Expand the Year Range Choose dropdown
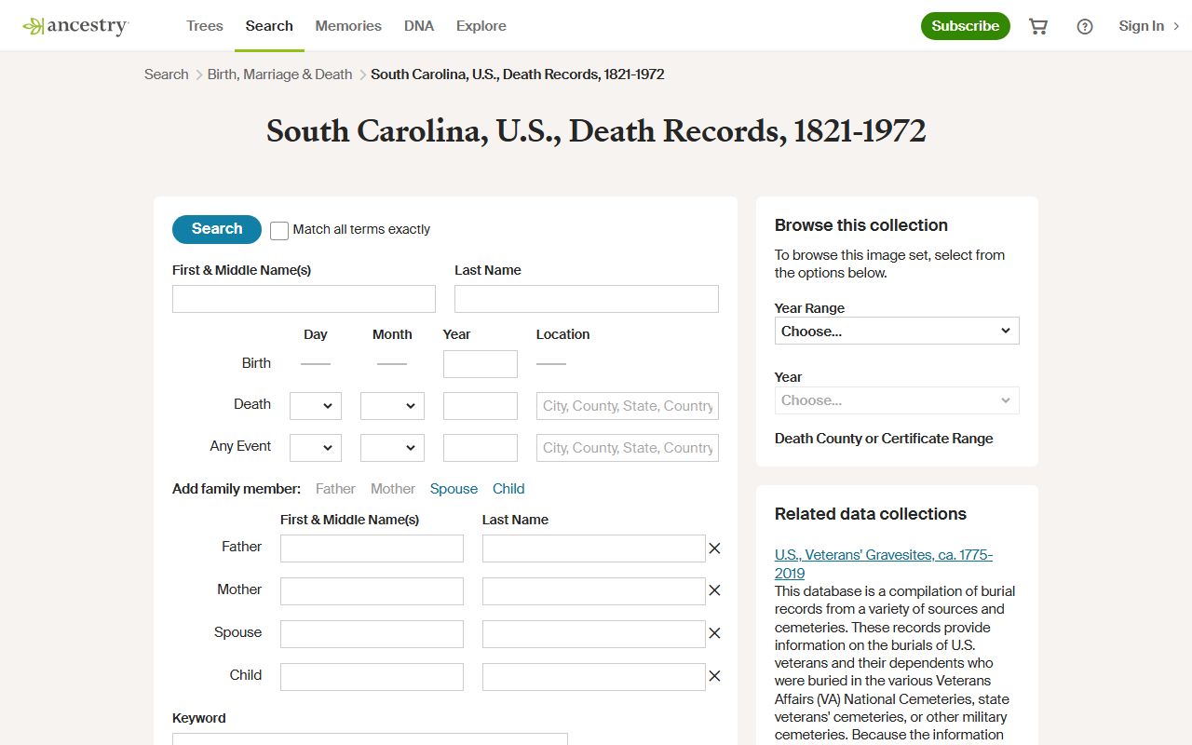 897,331
